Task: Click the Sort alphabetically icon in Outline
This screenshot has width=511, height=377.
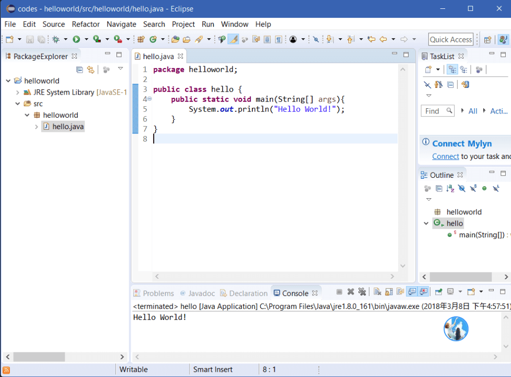Action: point(450,188)
